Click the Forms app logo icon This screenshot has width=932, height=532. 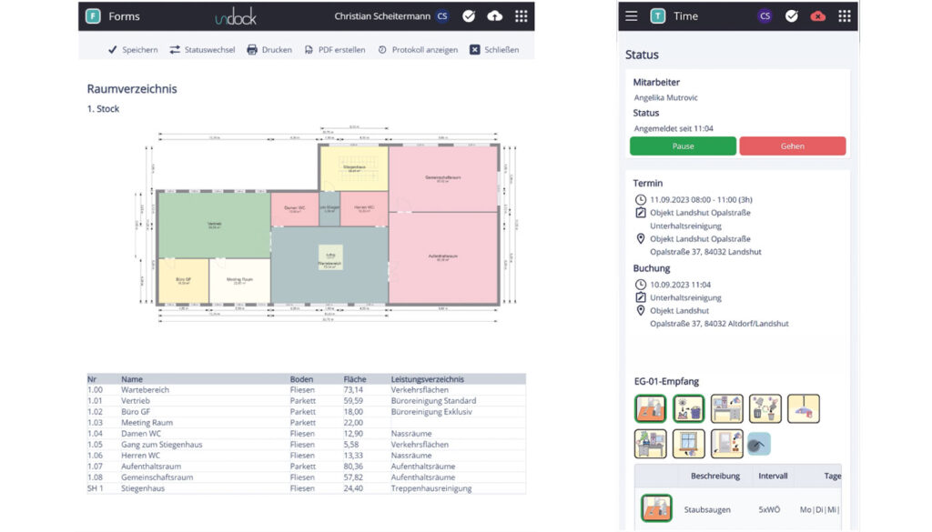93,16
